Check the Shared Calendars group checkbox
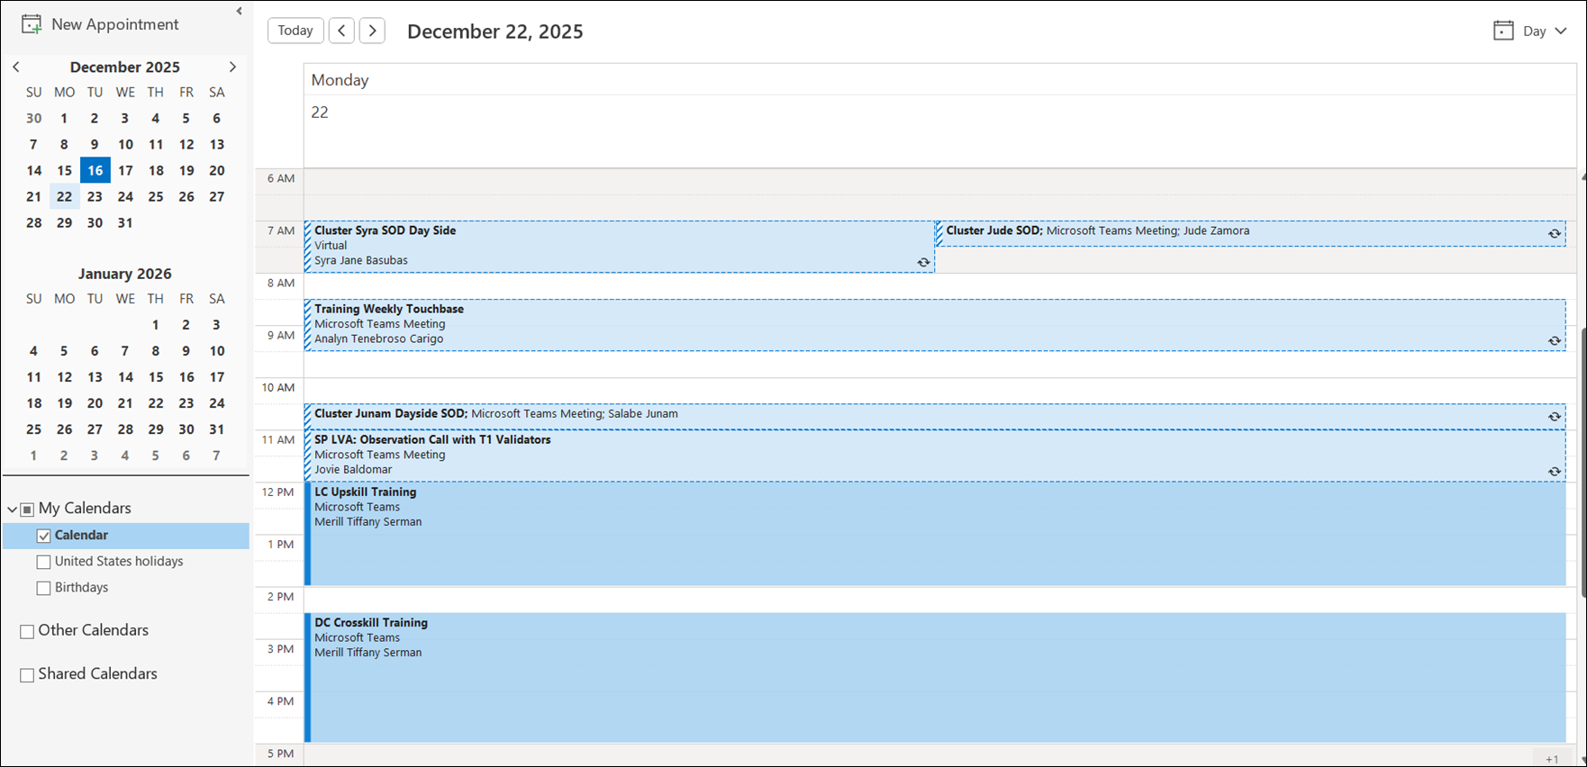This screenshot has height=767, width=1587. tap(27, 674)
